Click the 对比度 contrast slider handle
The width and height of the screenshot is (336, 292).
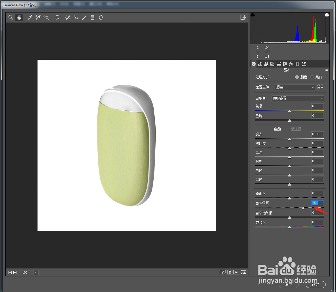(289, 148)
